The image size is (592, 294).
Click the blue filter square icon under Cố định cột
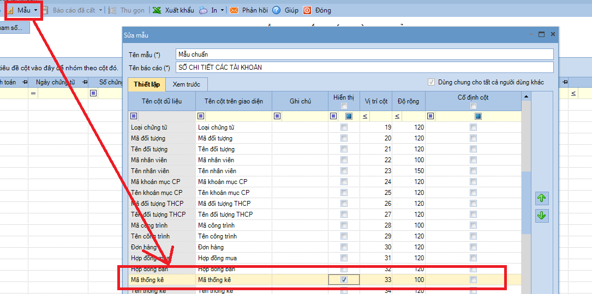430,116
